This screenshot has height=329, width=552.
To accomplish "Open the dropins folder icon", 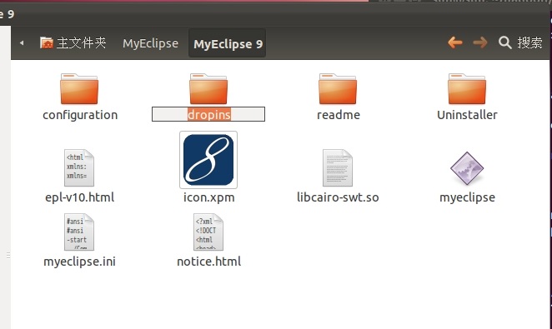I will pyautogui.click(x=208, y=89).
